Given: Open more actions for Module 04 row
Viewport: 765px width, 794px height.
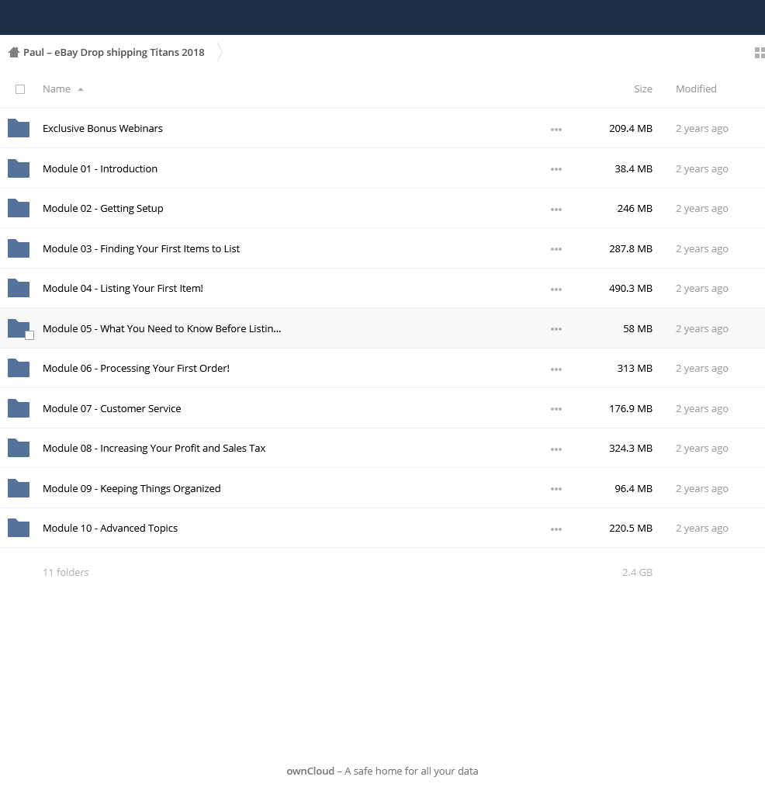Looking at the screenshot, I should pyautogui.click(x=556, y=290).
